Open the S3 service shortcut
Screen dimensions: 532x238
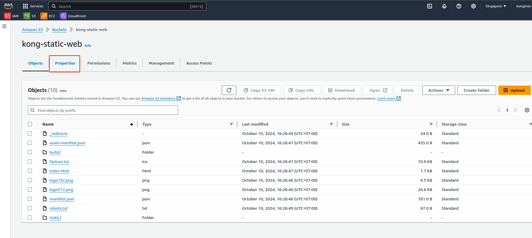30,16
